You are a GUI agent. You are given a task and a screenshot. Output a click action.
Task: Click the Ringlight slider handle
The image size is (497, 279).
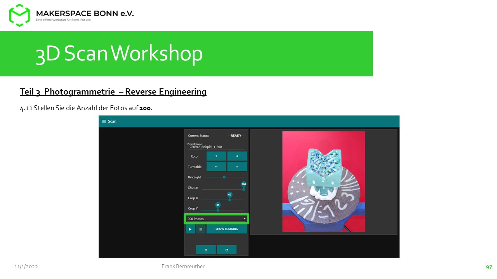point(224,177)
